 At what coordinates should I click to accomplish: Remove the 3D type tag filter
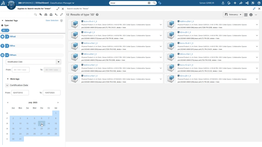point(7,30)
